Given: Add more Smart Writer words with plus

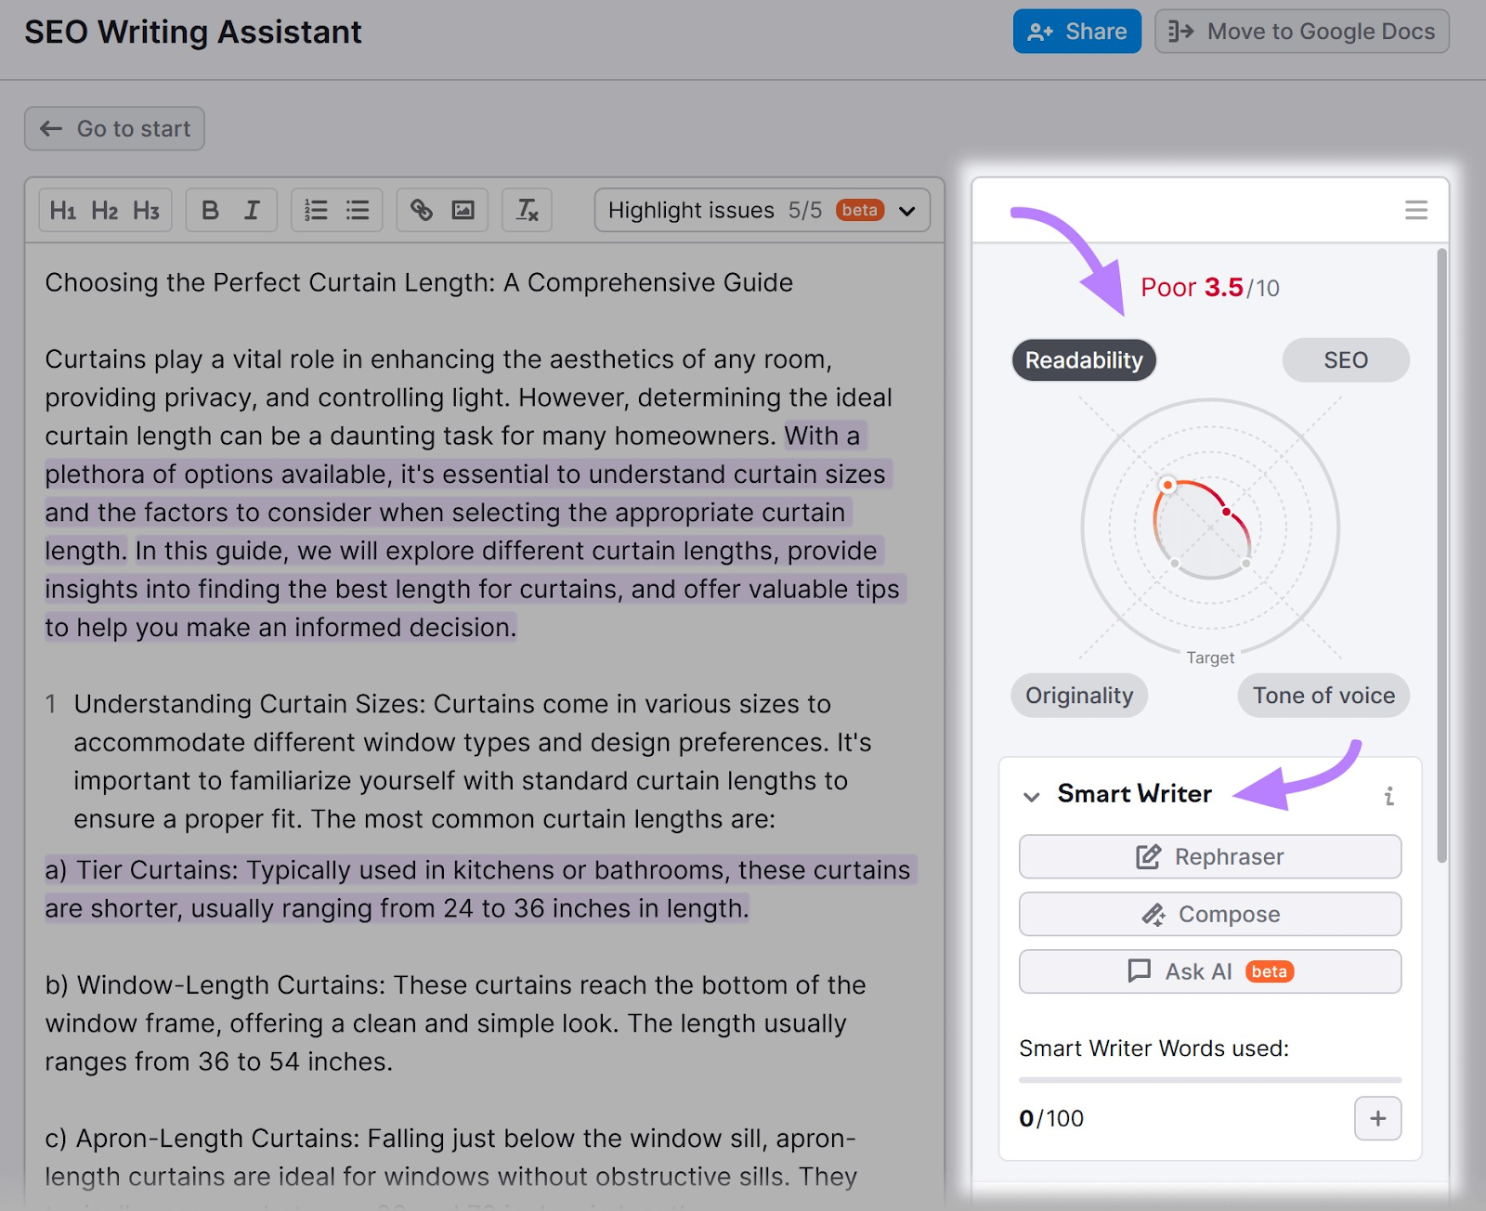Looking at the screenshot, I should coord(1377,1118).
